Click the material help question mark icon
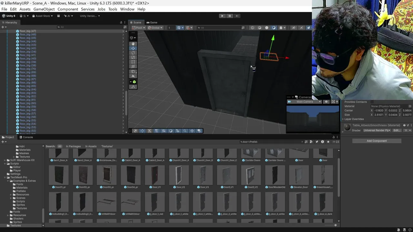The image size is (413, 232). [x=404, y=125]
